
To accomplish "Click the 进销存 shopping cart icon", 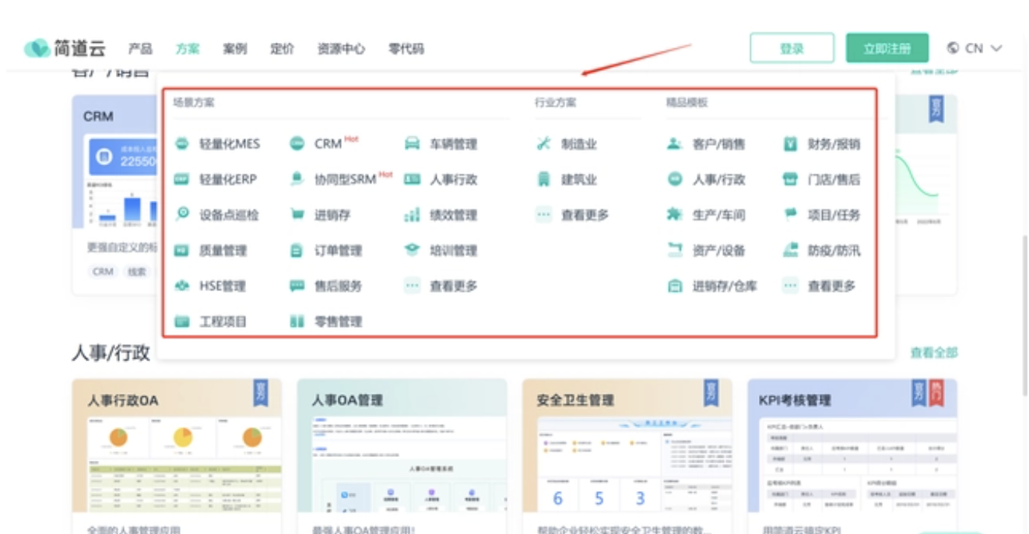I will click(x=297, y=215).
